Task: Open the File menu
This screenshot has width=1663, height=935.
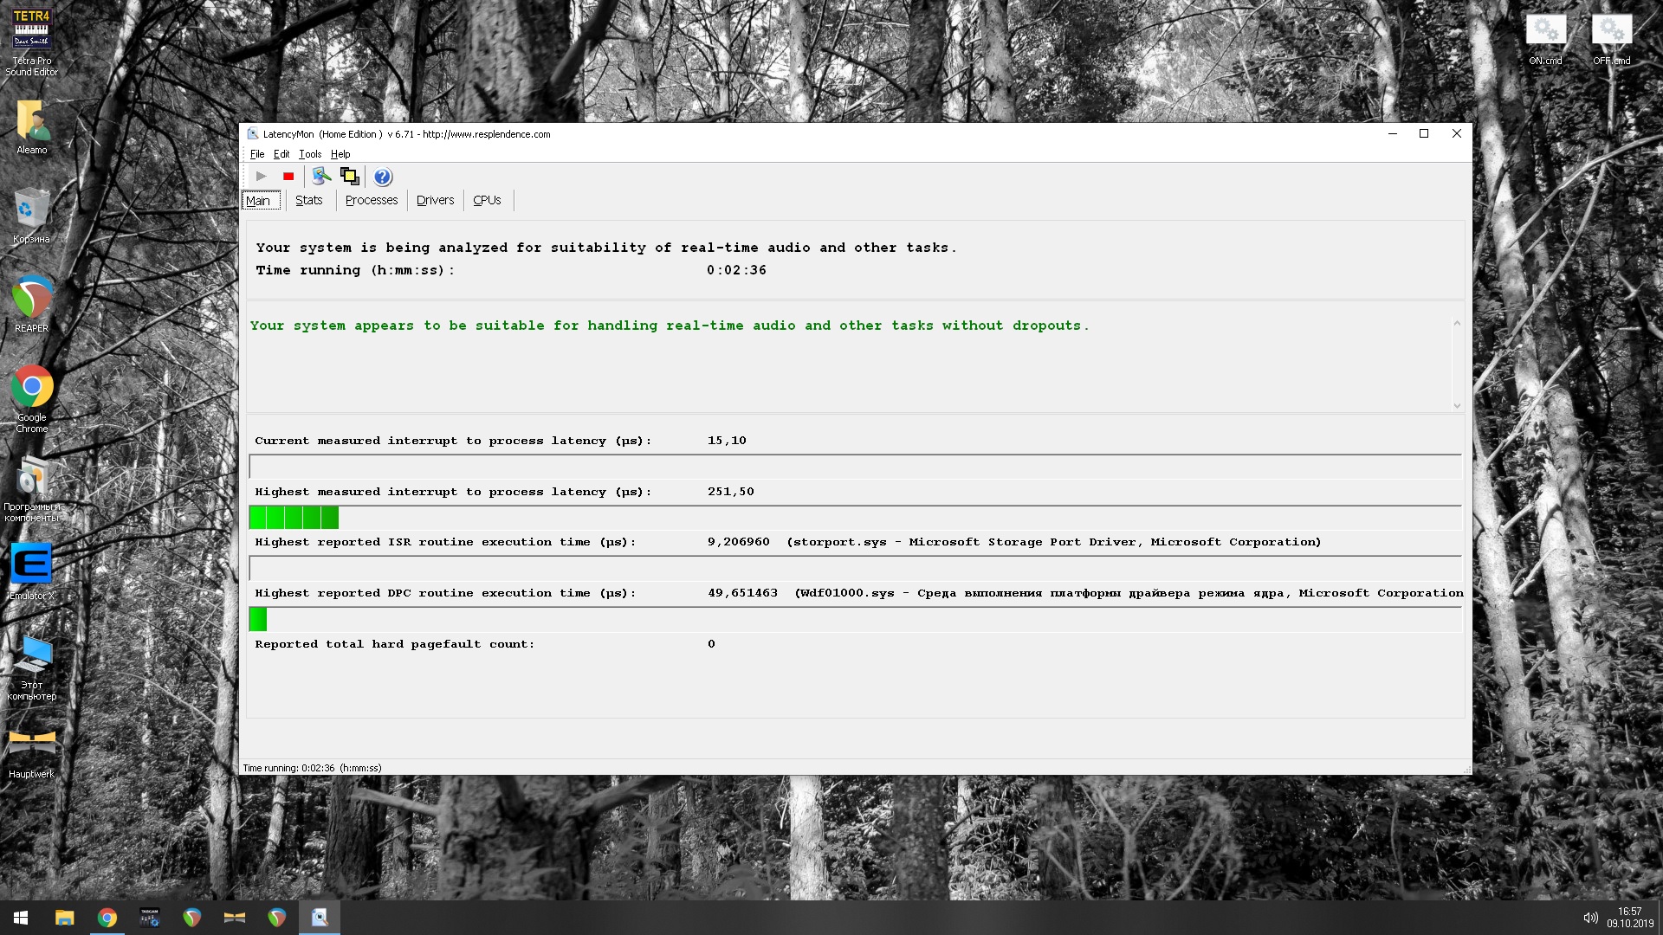Action: click(x=257, y=154)
